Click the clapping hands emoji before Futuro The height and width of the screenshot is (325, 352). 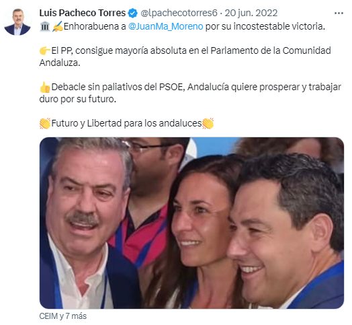(x=45, y=124)
